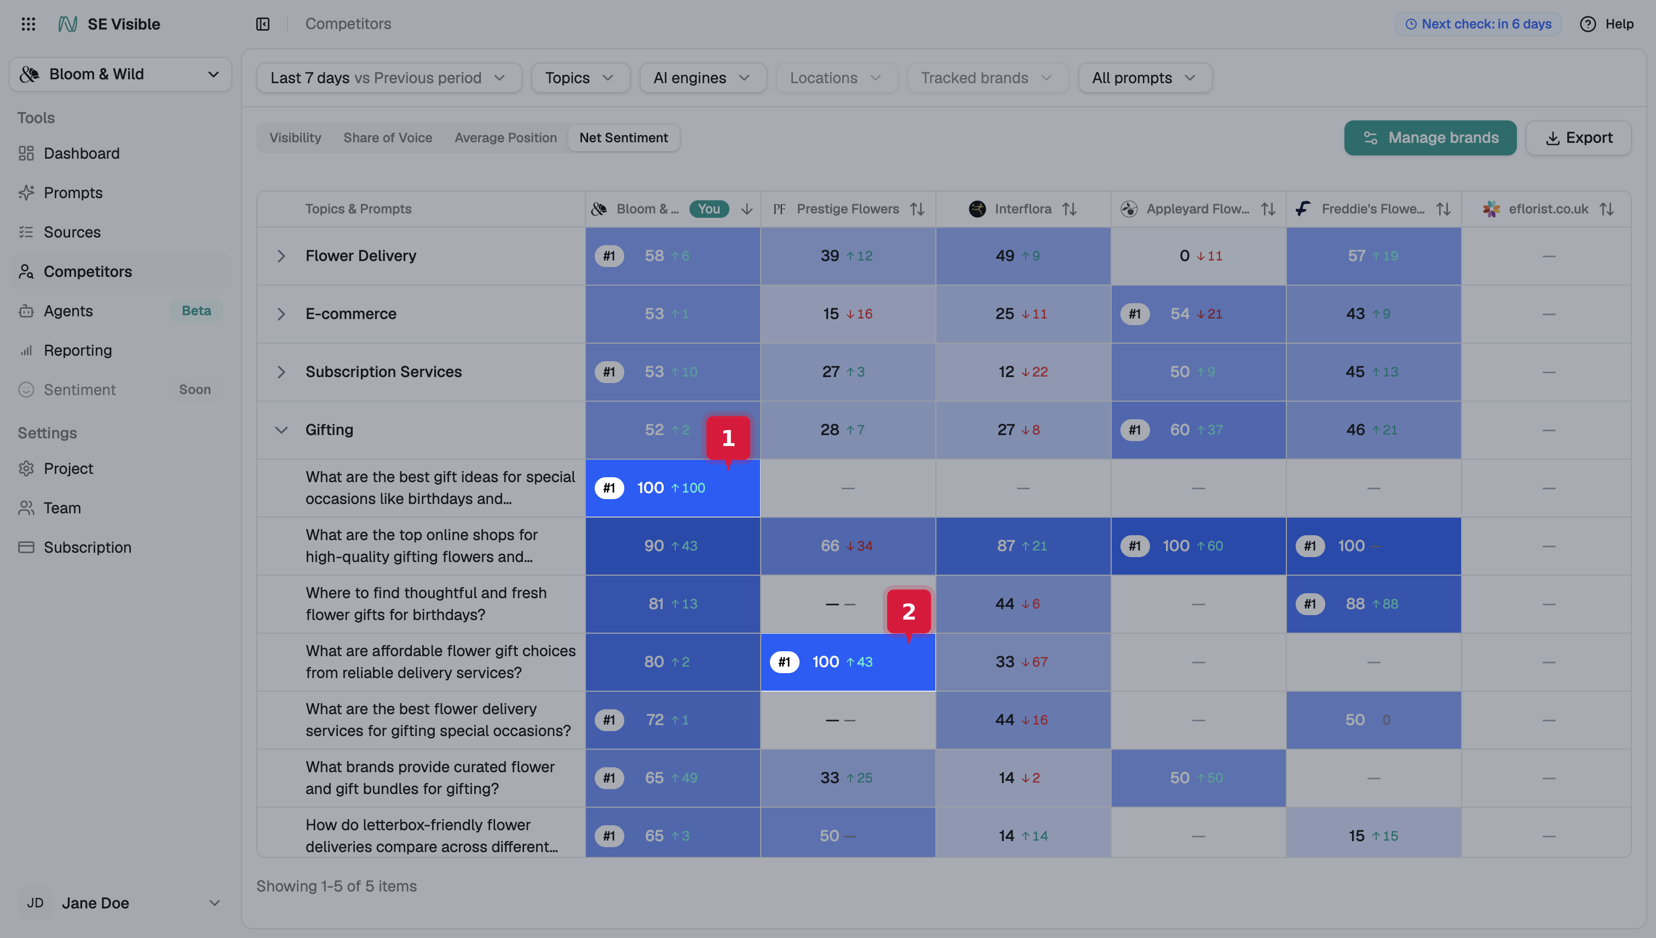The height and width of the screenshot is (938, 1656).
Task: Switch to the Average Position tab
Action: (x=505, y=138)
